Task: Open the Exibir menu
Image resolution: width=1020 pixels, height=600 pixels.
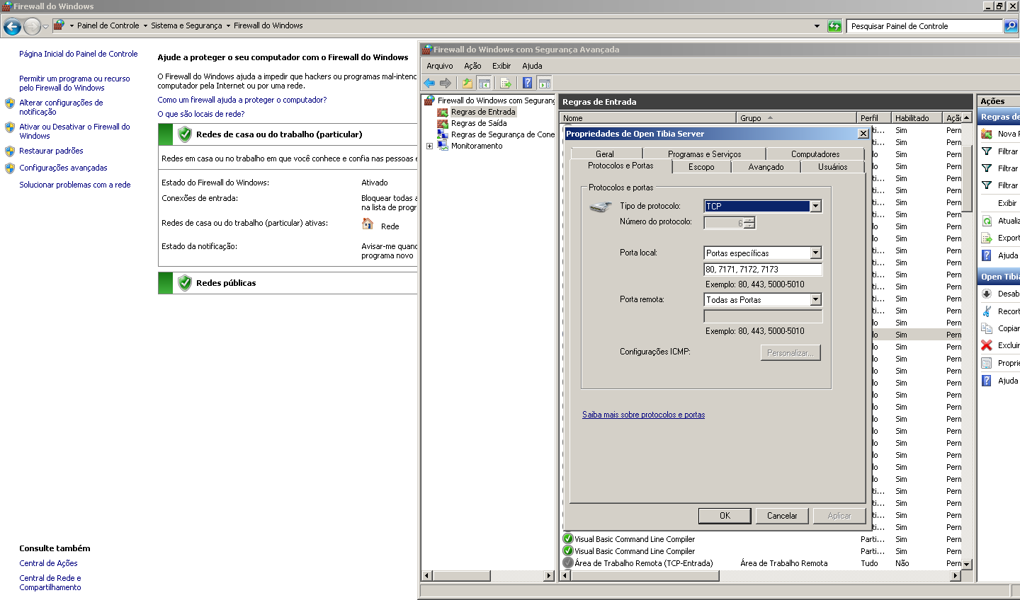Action: pos(501,66)
